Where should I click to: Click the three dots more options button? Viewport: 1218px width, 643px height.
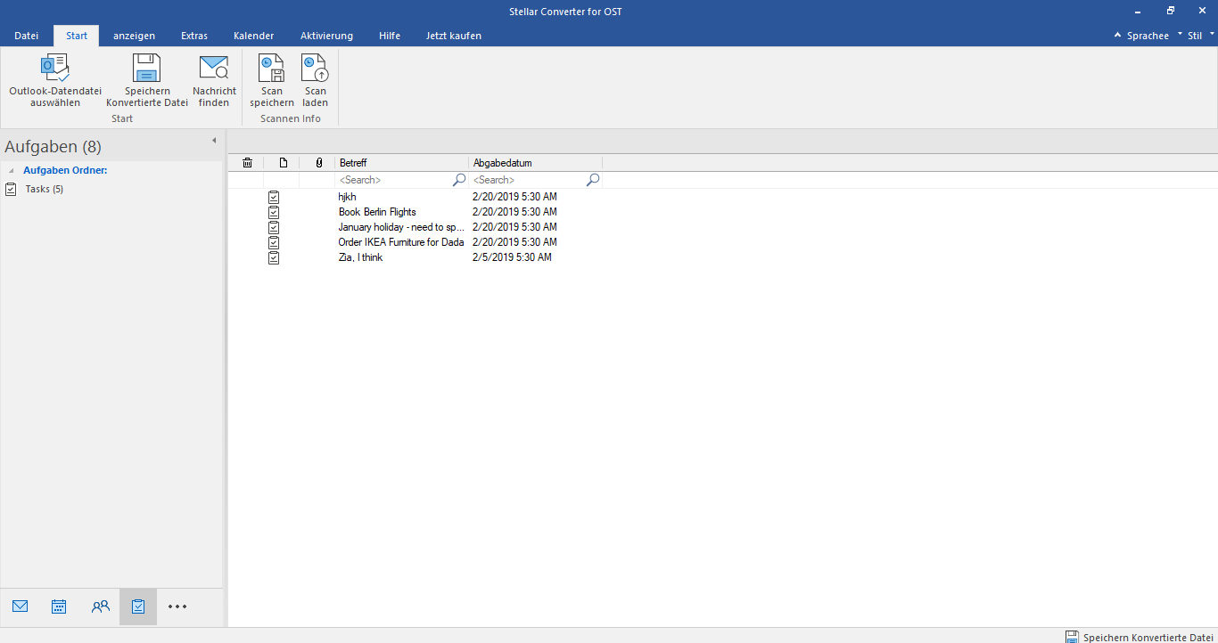[x=177, y=606]
